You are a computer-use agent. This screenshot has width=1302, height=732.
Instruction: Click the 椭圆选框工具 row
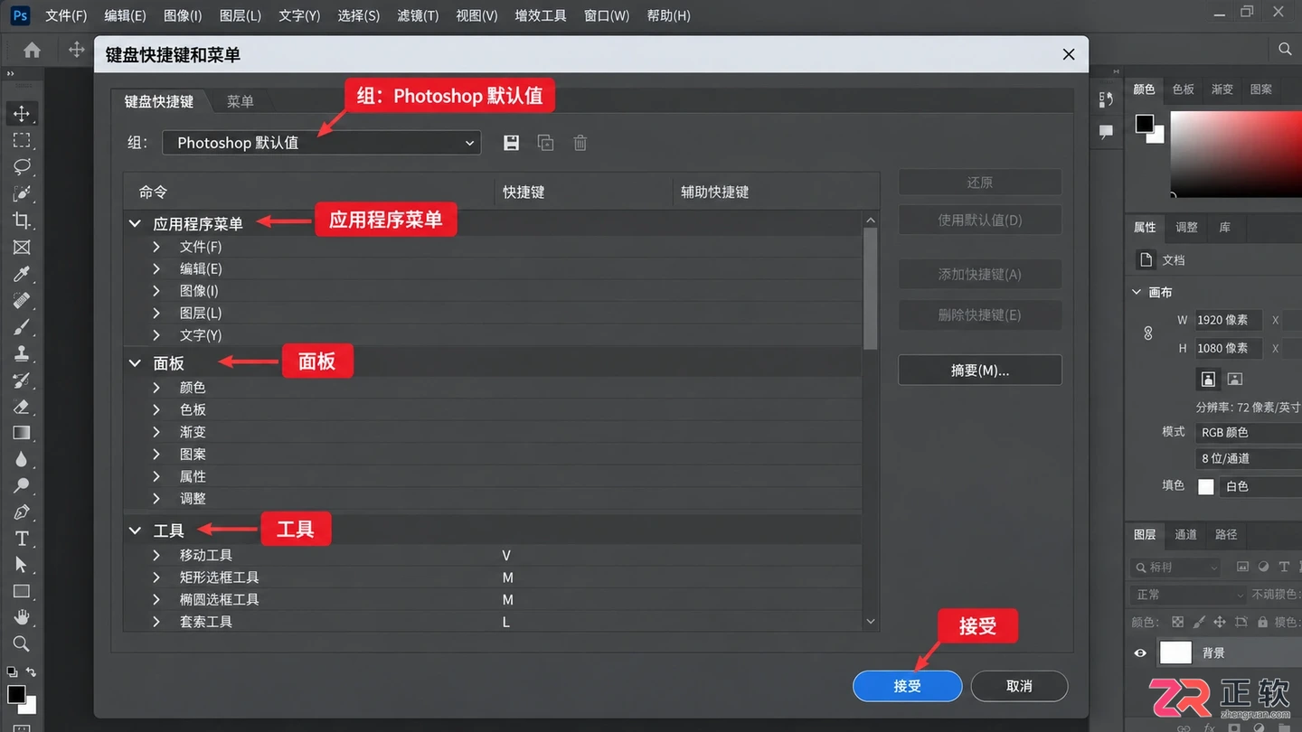493,599
